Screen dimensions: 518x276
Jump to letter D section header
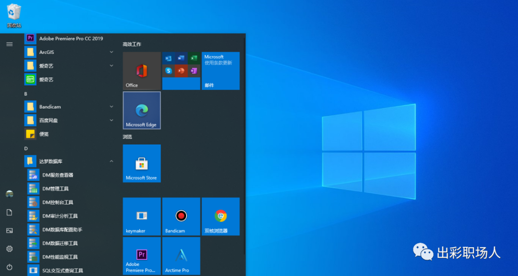click(26, 148)
